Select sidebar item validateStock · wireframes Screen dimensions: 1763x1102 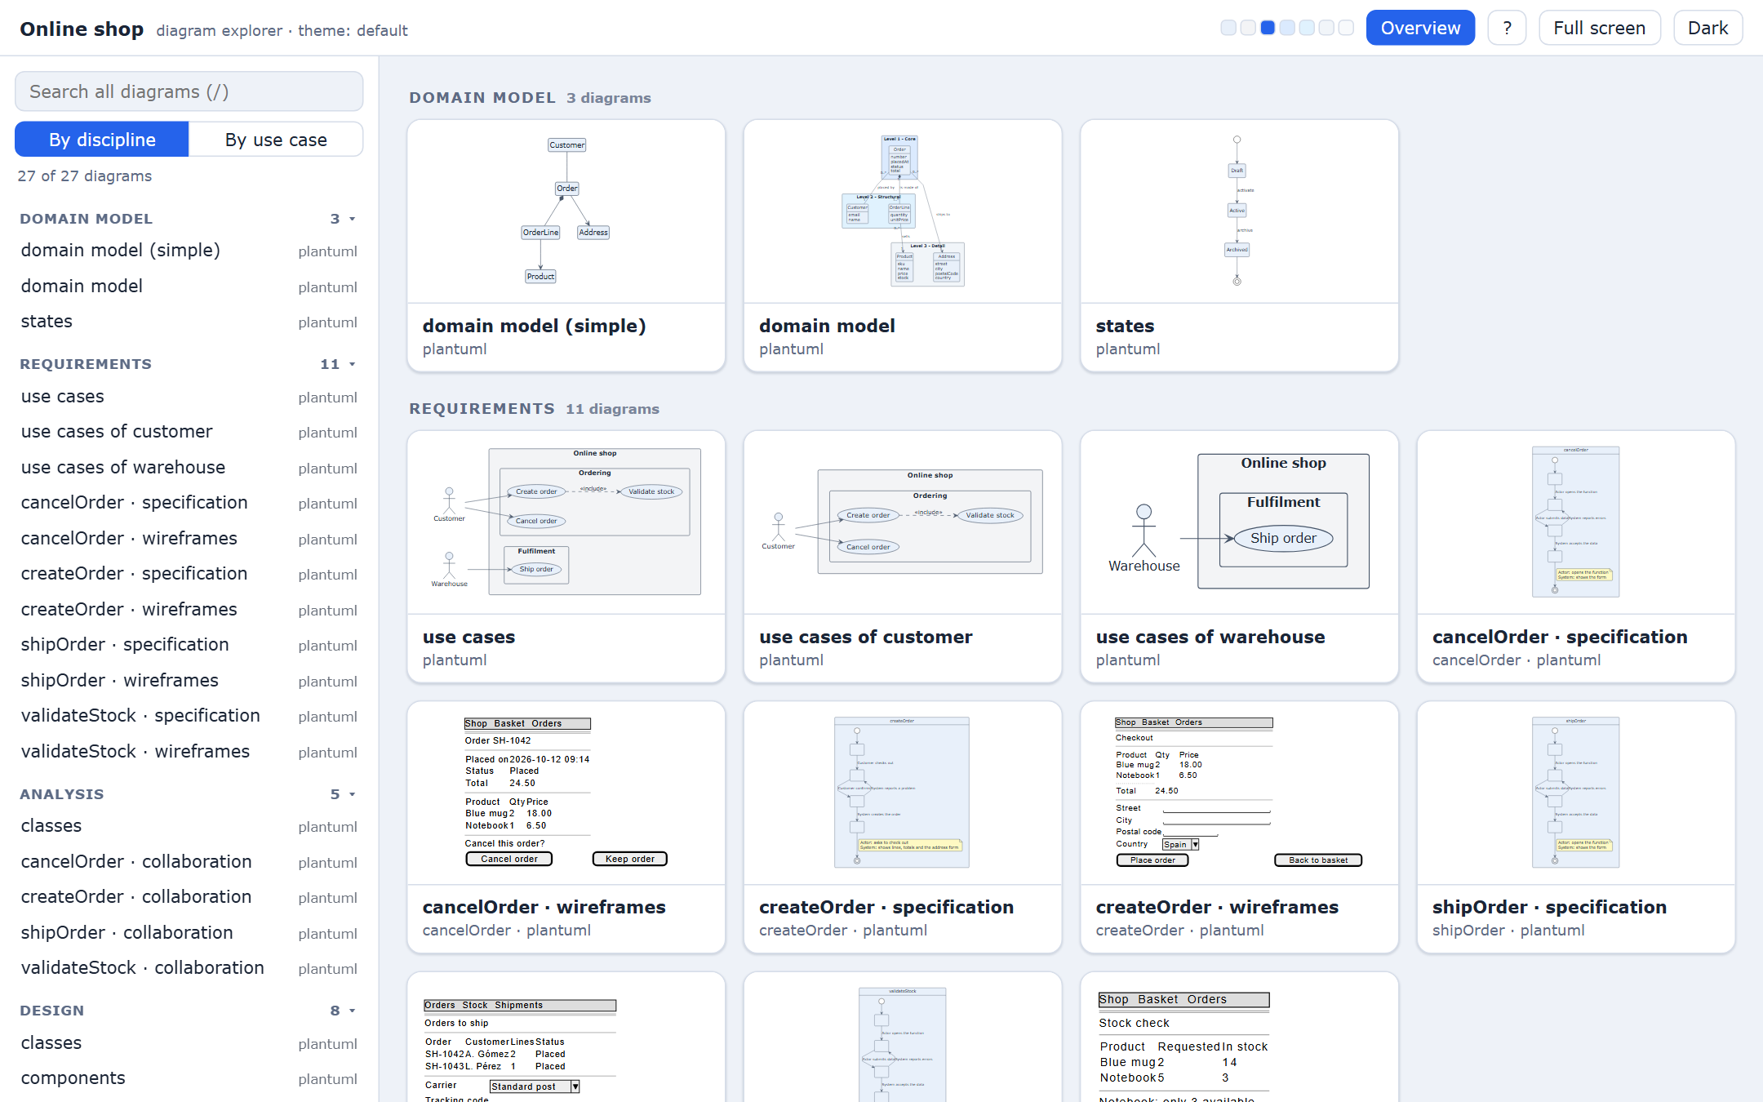click(x=189, y=752)
